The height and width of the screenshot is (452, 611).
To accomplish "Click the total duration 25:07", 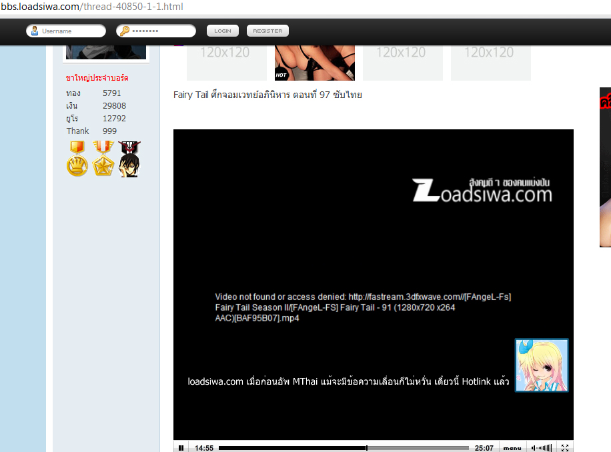I will [x=484, y=448].
